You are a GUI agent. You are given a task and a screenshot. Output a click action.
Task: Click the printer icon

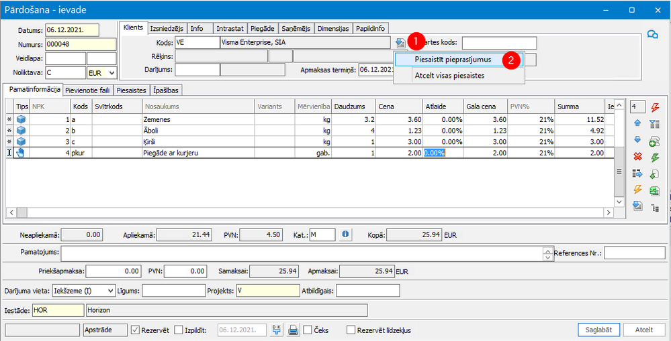pos(293,330)
